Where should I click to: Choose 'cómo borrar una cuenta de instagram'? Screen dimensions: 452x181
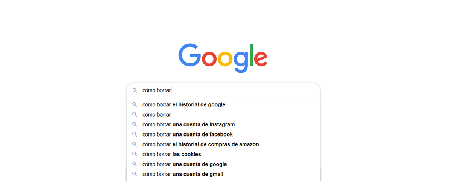coord(223,124)
